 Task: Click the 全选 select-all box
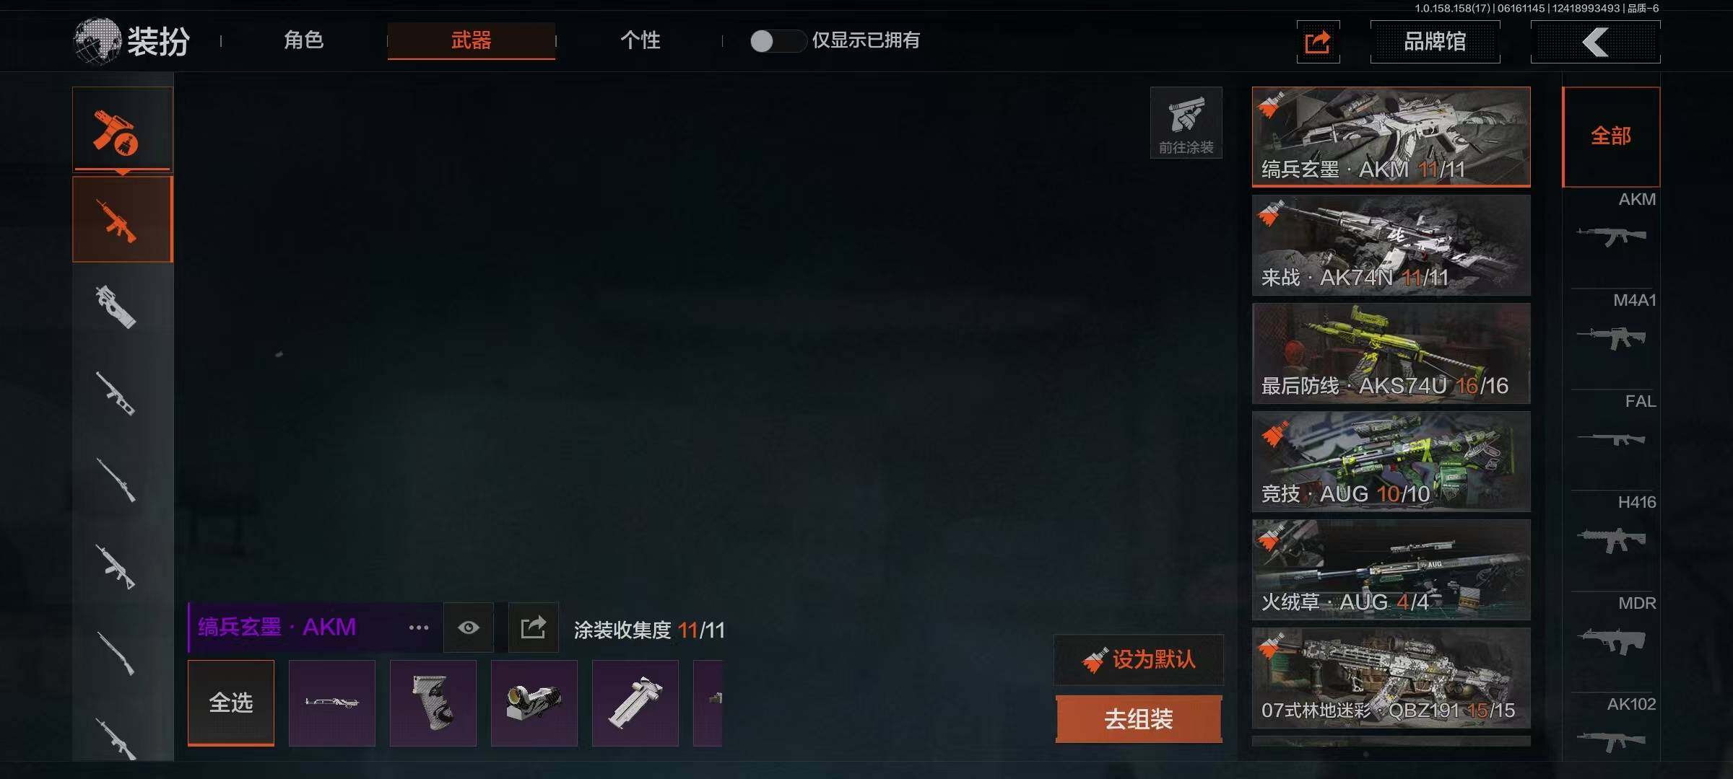point(231,703)
